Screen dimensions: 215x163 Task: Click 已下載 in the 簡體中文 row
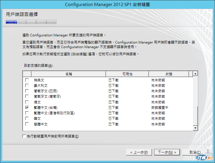click(x=113, y=124)
